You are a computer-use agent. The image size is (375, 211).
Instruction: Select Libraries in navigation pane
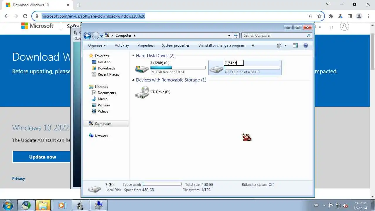click(x=101, y=87)
